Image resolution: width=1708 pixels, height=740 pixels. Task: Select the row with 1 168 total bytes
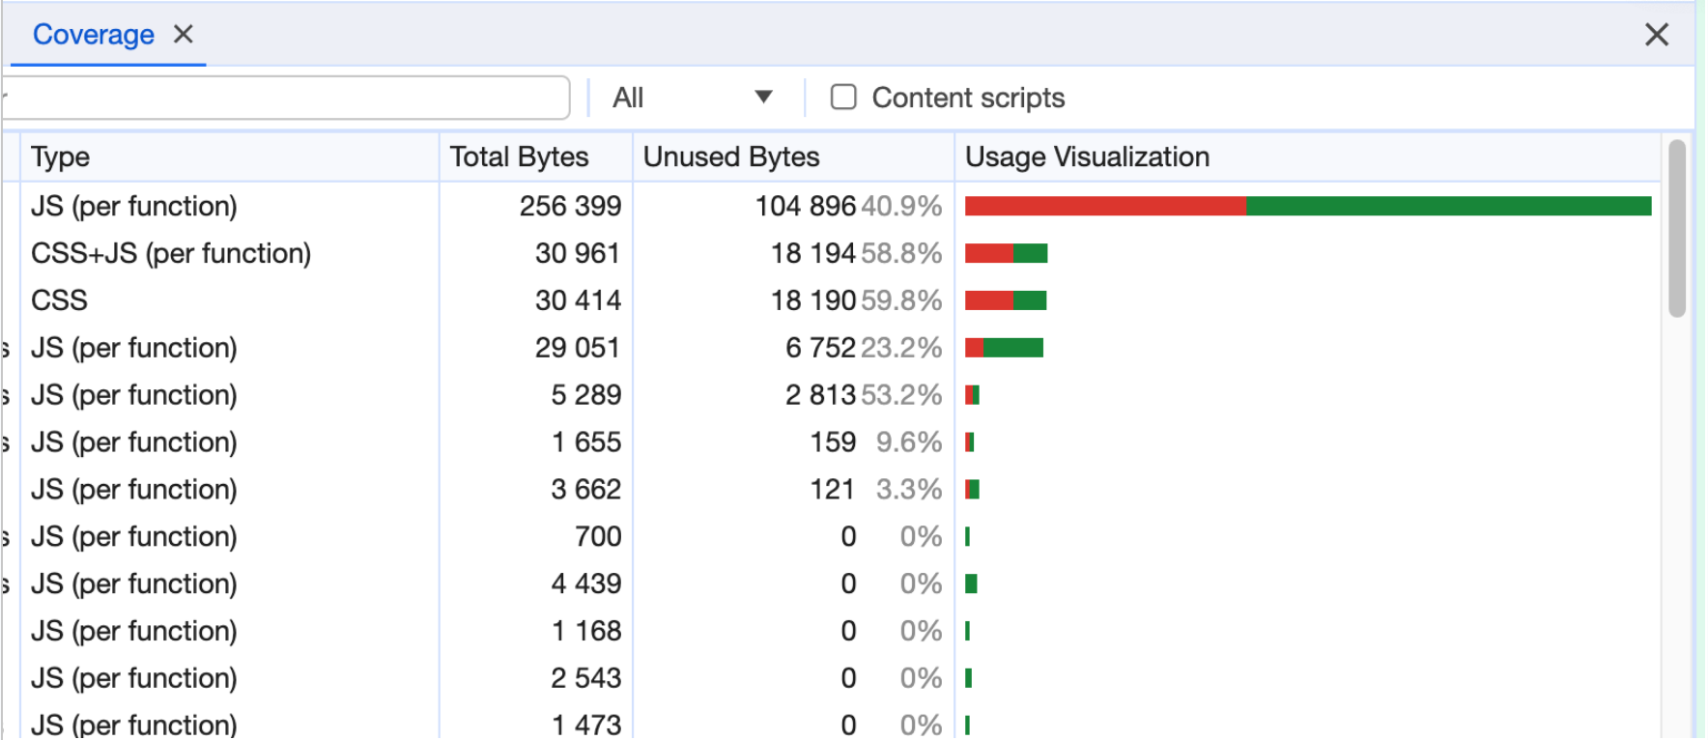(831, 632)
